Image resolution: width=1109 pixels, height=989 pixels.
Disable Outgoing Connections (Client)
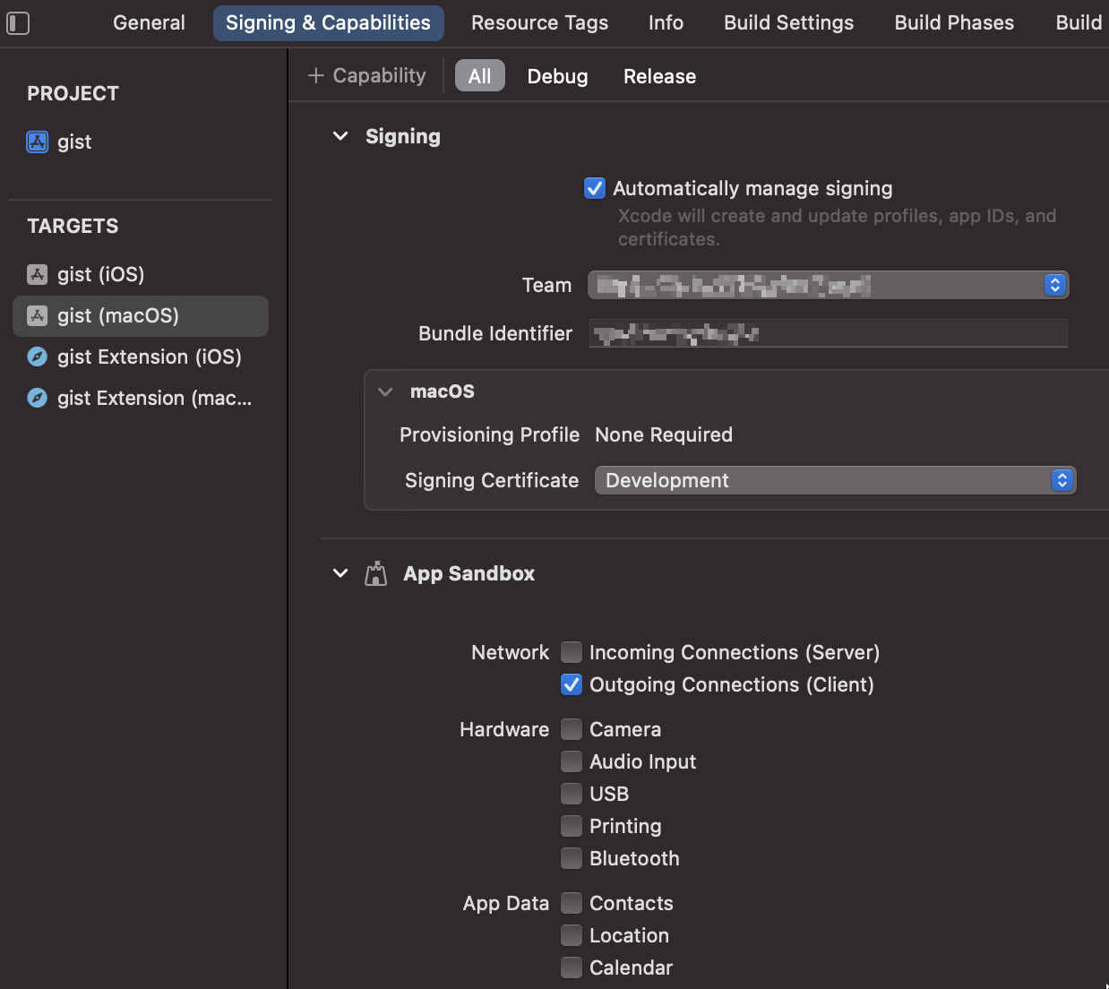[572, 684]
